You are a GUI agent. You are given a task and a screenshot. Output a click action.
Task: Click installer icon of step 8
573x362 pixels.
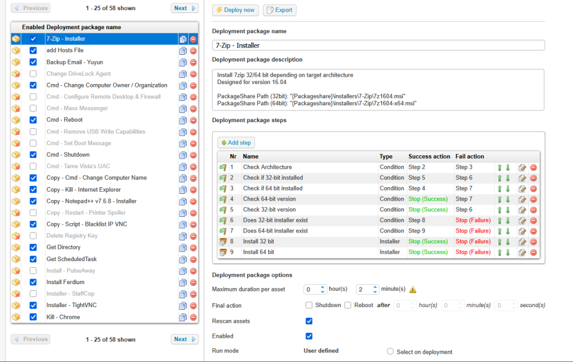[223, 242]
